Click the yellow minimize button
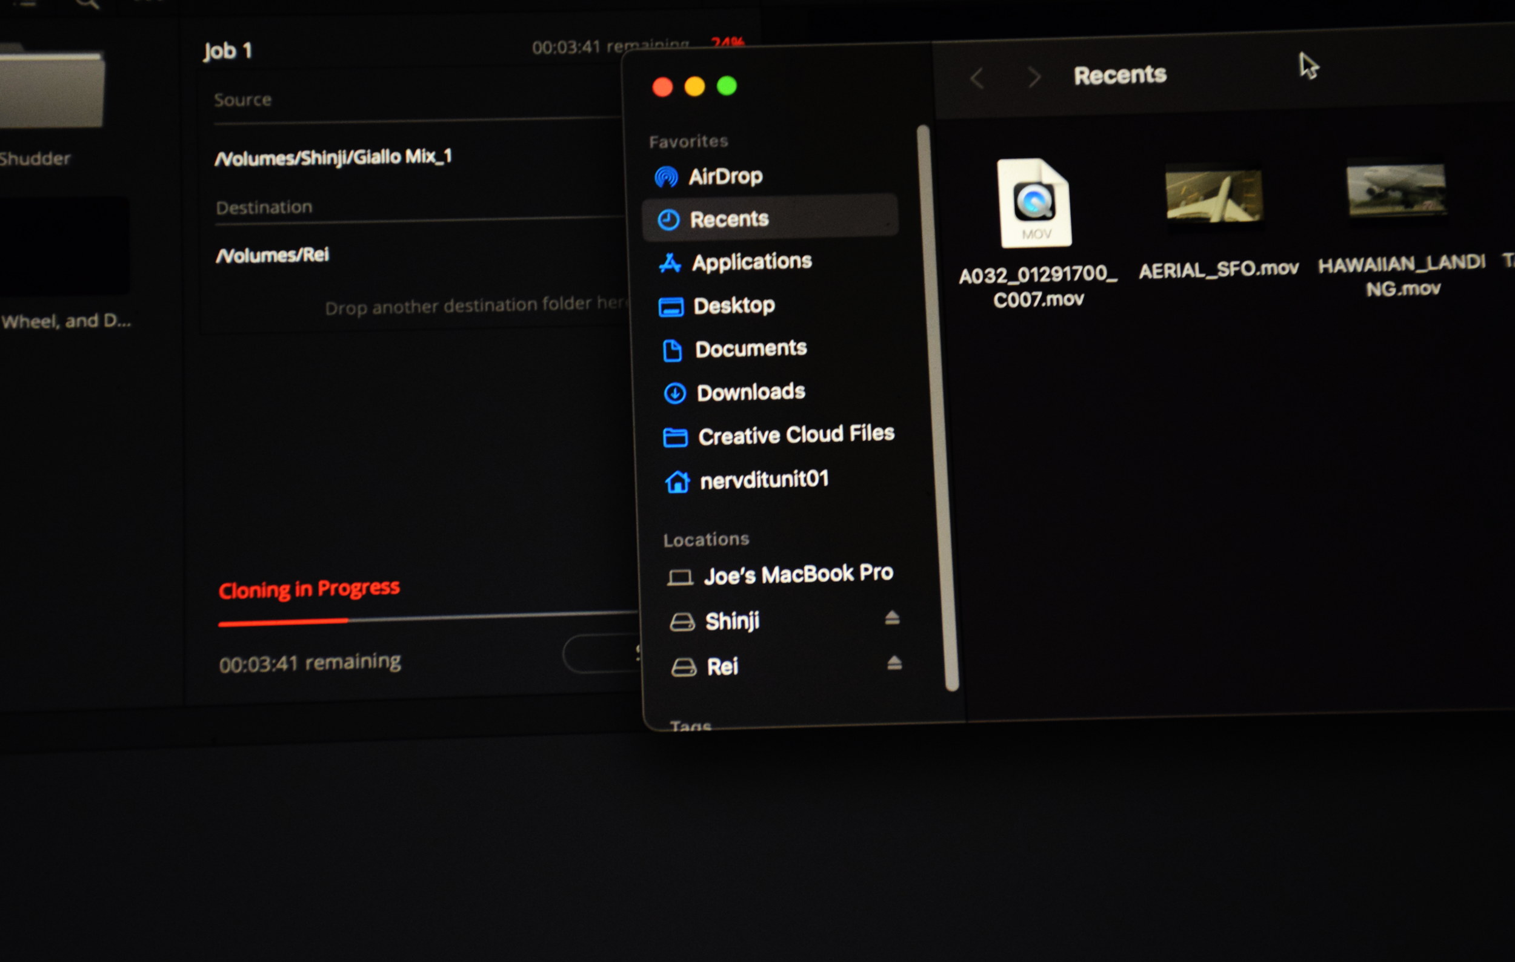Image resolution: width=1515 pixels, height=962 pixels. tap(694, 86)
